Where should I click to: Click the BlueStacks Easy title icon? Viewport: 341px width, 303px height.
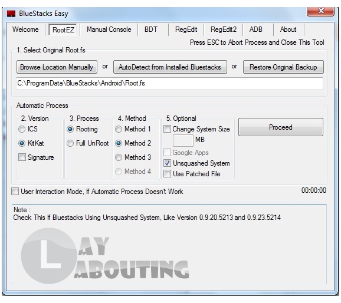coord(11,14)
